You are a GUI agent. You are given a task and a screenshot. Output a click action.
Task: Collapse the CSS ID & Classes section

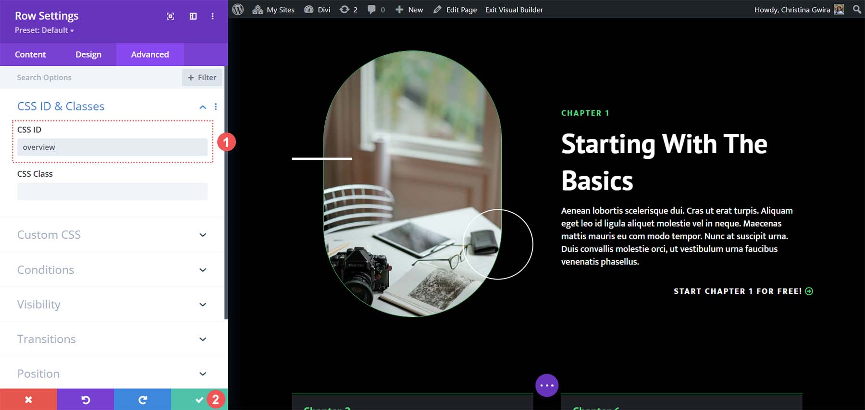(203, 107)
